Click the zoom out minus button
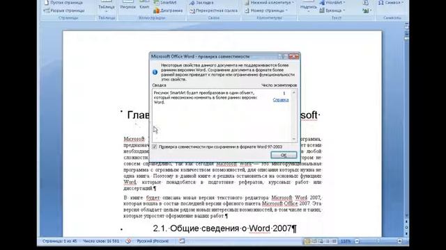The height and width of the screenshot is (250, 446). pos(357,241)
